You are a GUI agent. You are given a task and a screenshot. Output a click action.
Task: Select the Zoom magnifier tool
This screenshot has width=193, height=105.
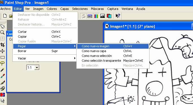[x=3, y=33]
